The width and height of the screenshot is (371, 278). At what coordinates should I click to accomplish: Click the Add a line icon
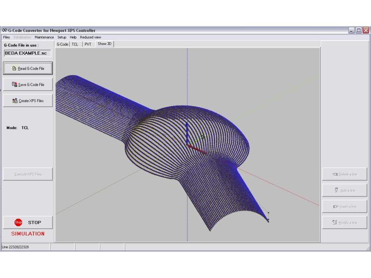click(x=336, y=190)
